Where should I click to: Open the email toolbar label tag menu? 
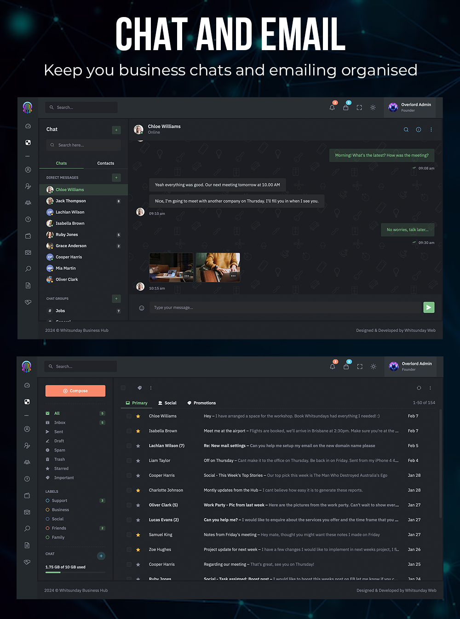[x=139, y=388]
